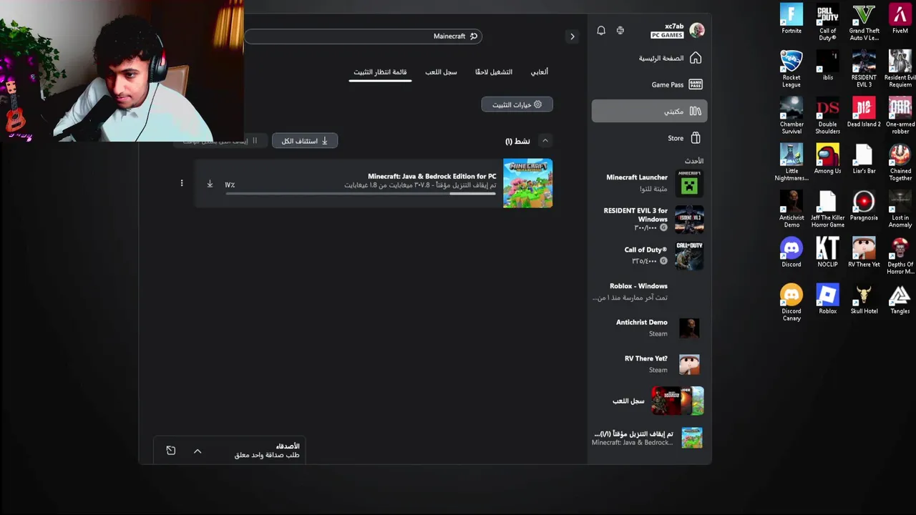Open installation options (خيارات التثبيت) button

coord(517,104)
